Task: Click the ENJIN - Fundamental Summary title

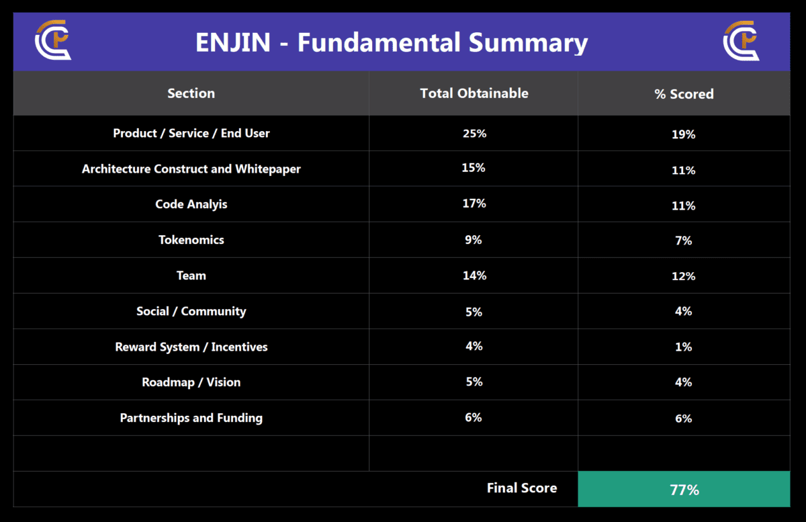Action: pos(392,43)
